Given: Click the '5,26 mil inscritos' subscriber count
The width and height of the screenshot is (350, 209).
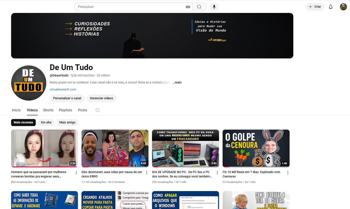Looking at the screenshot, I should click(83, 75).
